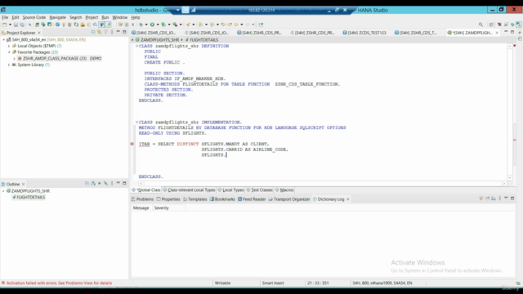Viewport: 523px width, 294px height.
Task: Close the Dictionary Log tab
Action: (348, 199)
